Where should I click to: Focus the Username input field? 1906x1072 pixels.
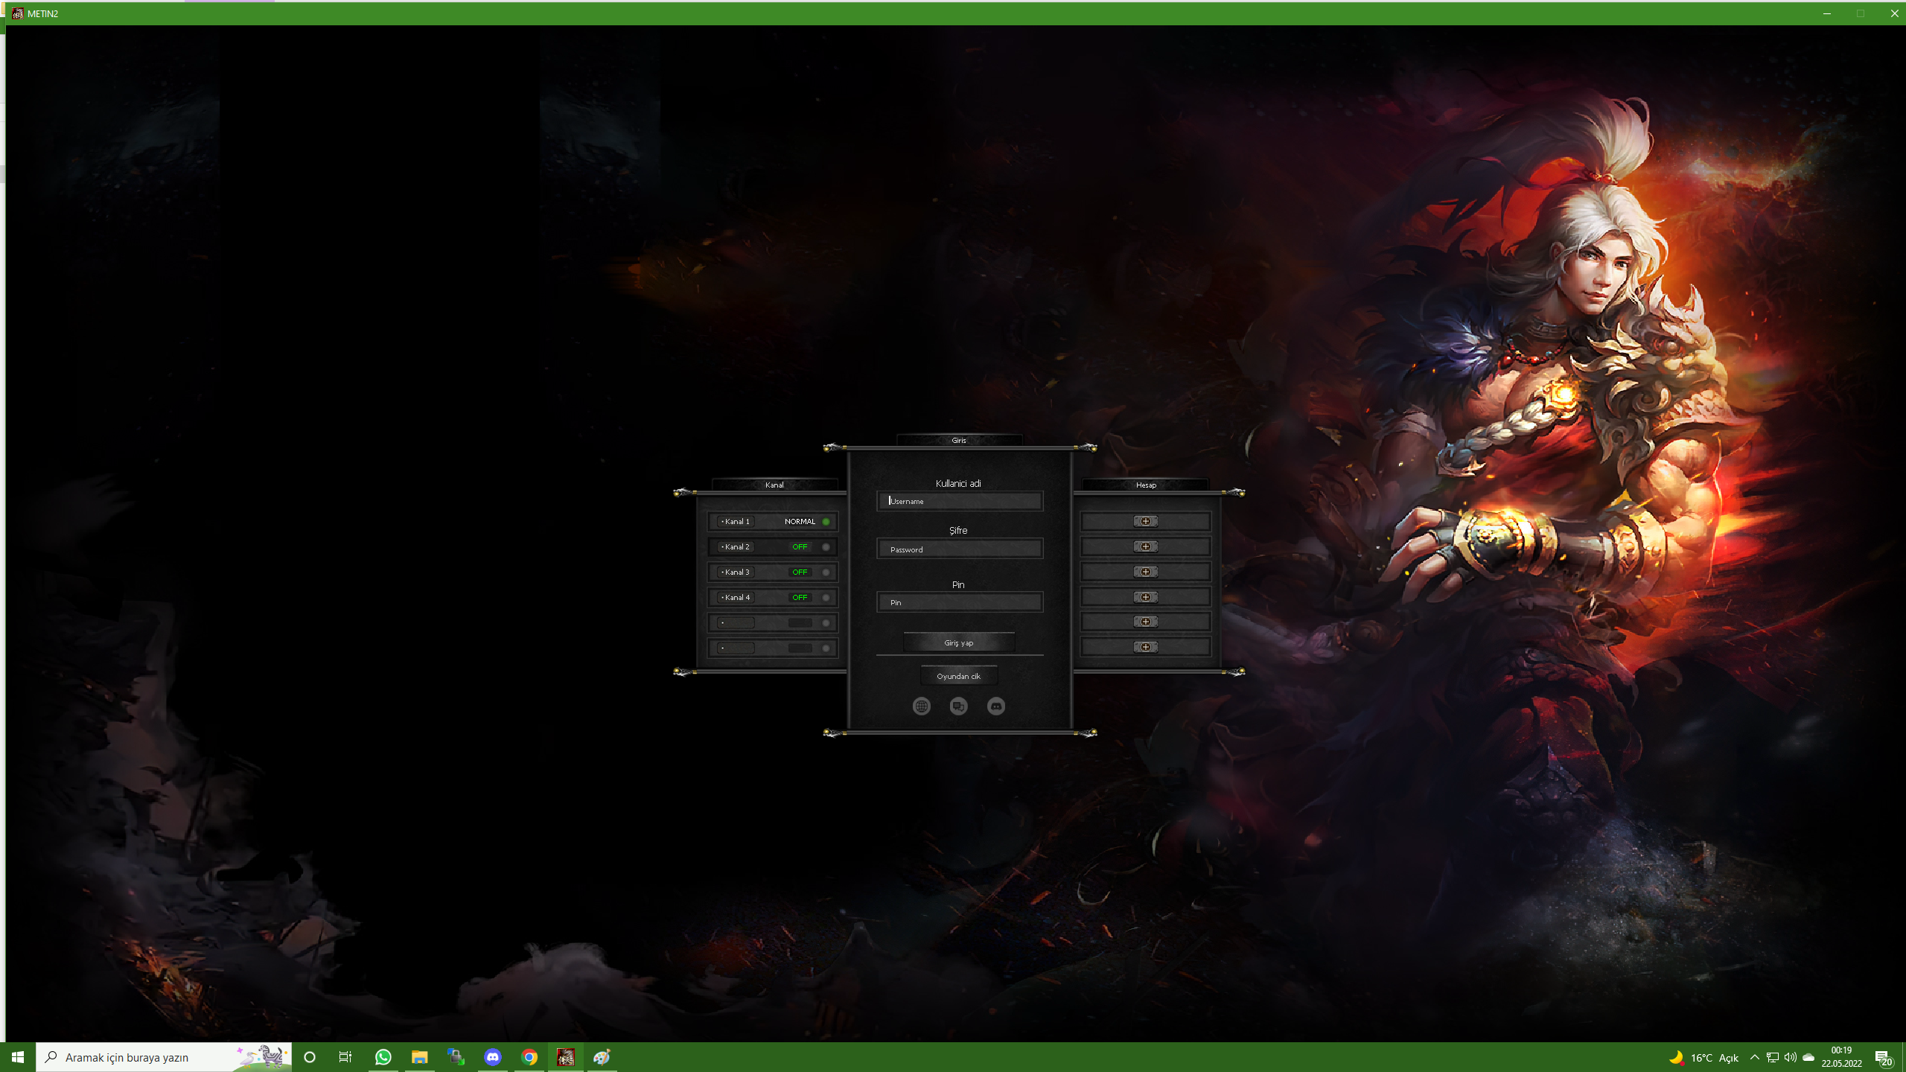pyautogui.click(x=960, y=501)
